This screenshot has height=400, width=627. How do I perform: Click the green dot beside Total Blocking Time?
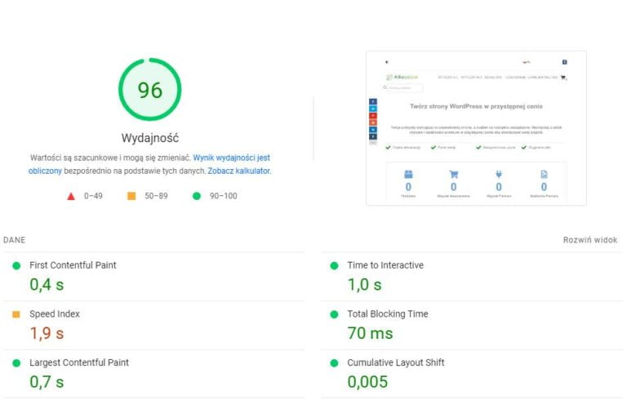(334, 314)
